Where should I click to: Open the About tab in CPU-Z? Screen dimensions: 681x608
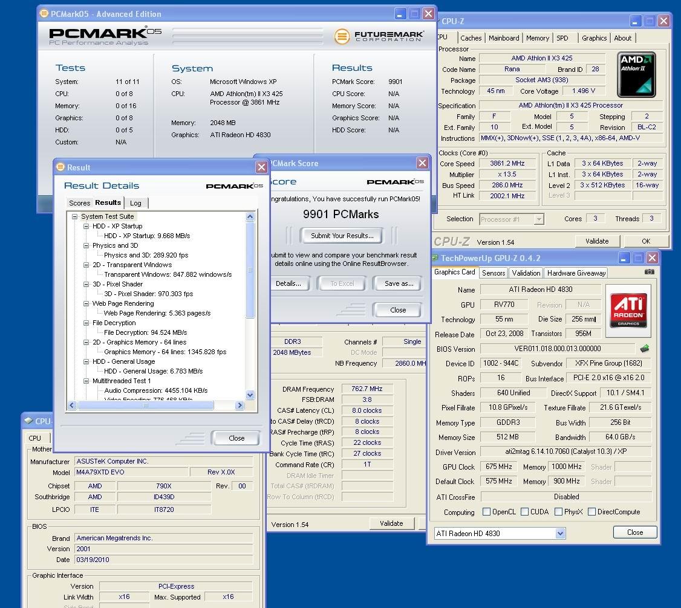click(622, 38)
